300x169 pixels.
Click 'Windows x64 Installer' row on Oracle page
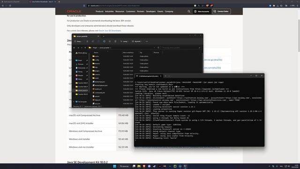pyautogui.click(x=79, y=139)
